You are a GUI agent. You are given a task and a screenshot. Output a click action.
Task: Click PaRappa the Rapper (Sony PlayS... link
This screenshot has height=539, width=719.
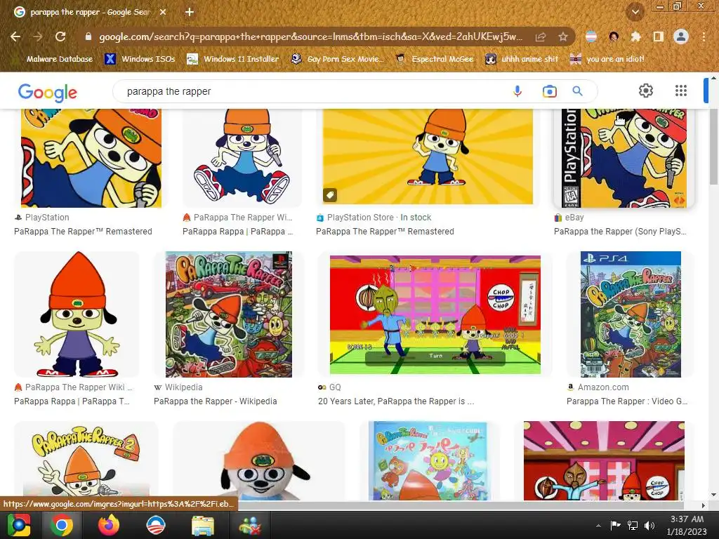(620, 232)
